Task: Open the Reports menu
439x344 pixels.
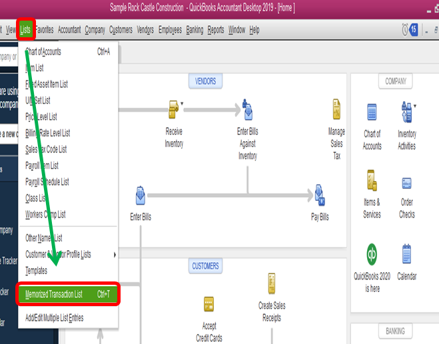Action: [216, 30]
